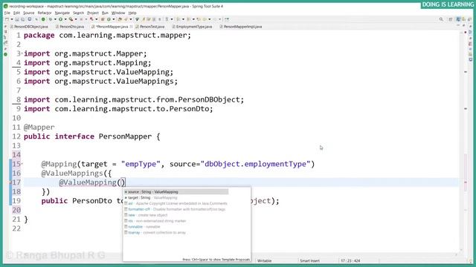Click the 'Writable' status bar field
The width and height of the screenshot is (476, 267).
(265, 260)
